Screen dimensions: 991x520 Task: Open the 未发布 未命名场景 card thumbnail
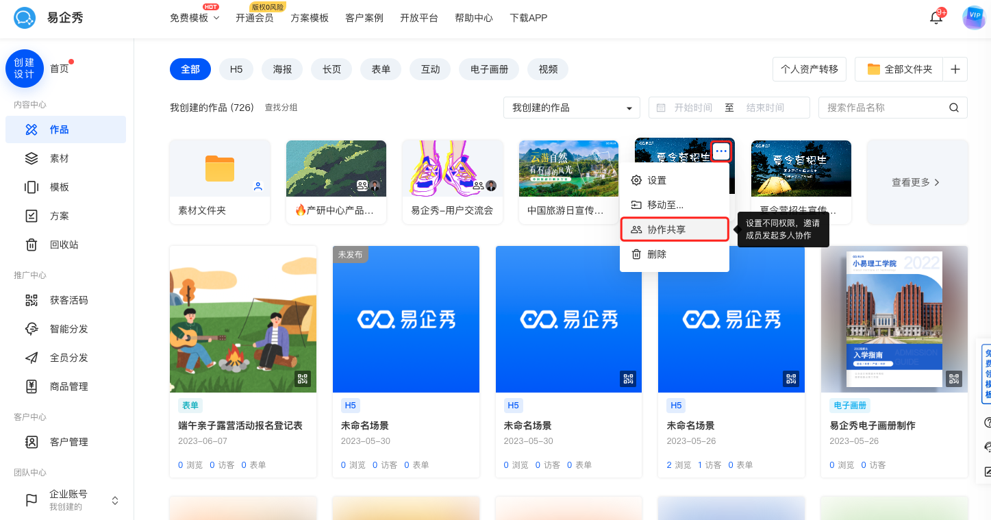406,319
